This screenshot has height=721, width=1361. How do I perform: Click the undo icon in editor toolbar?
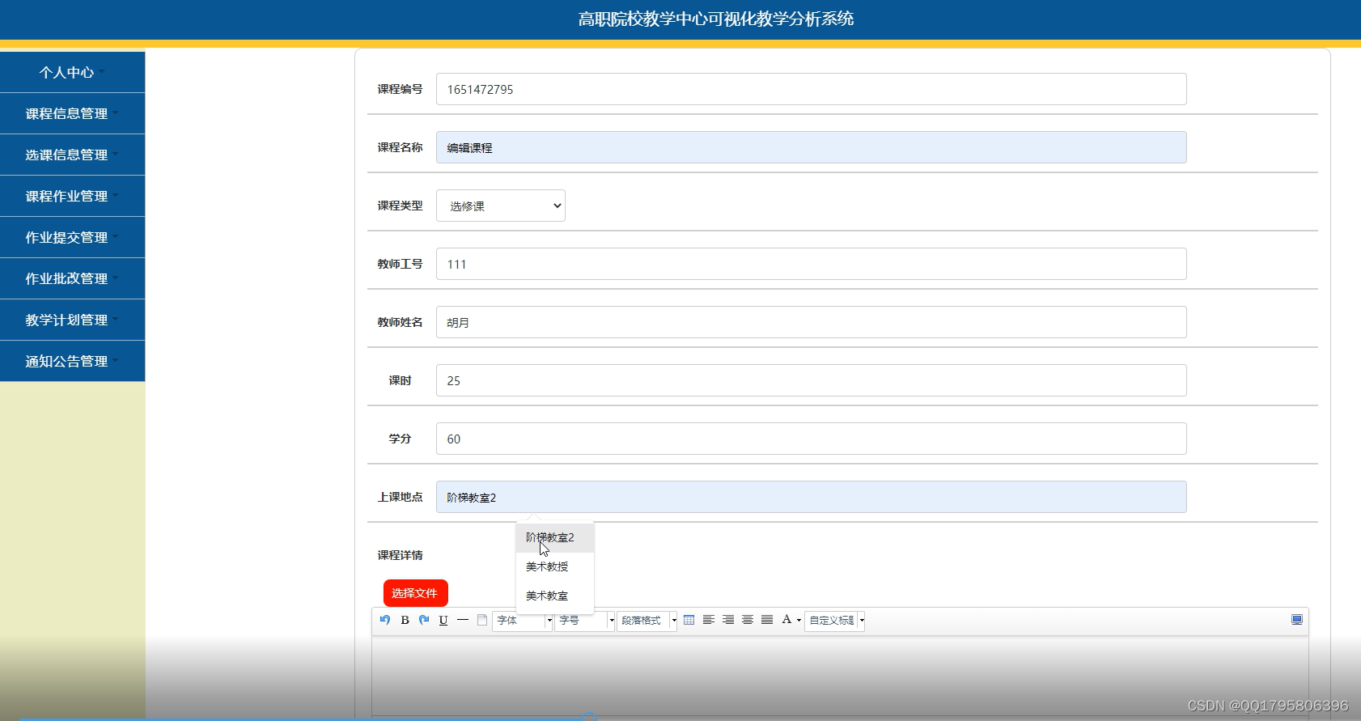pos(385,620)
